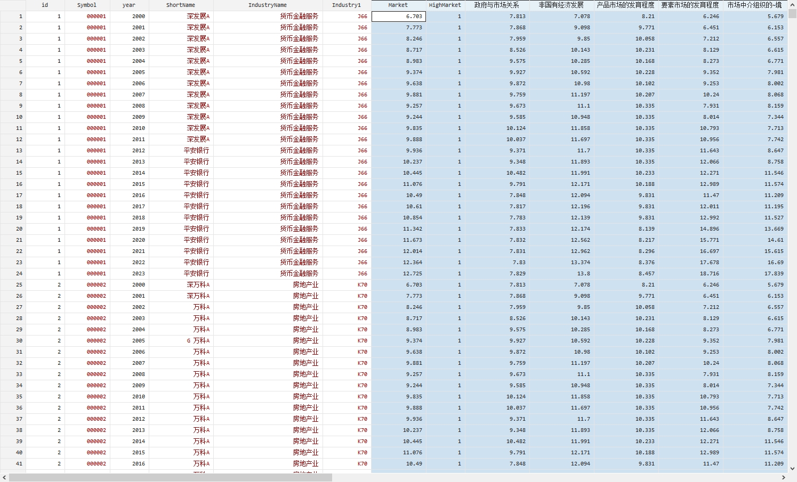Click Market value 11.342 in row 19
Image resolution: width=797 pixels, height=482 pixels.
(x=399, y=229)
